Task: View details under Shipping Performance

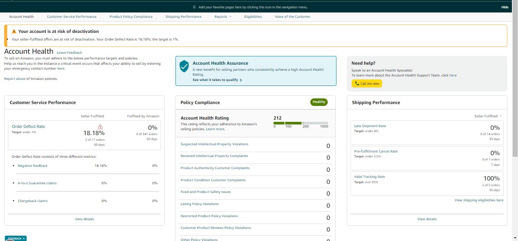Action: click(427, 219)
